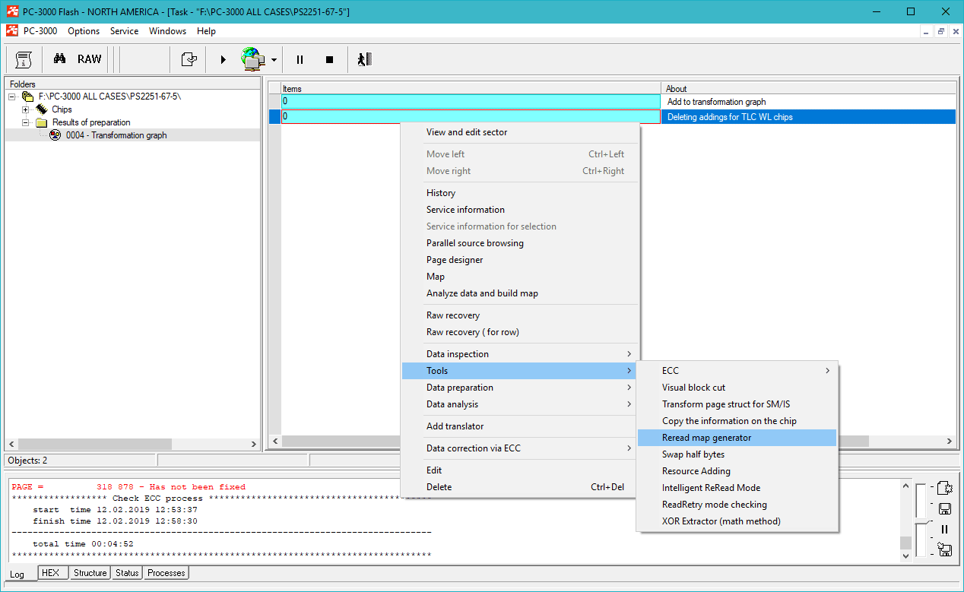Open the PC-3000 menu
The image size is (964, 592).
tap(40, 31)
